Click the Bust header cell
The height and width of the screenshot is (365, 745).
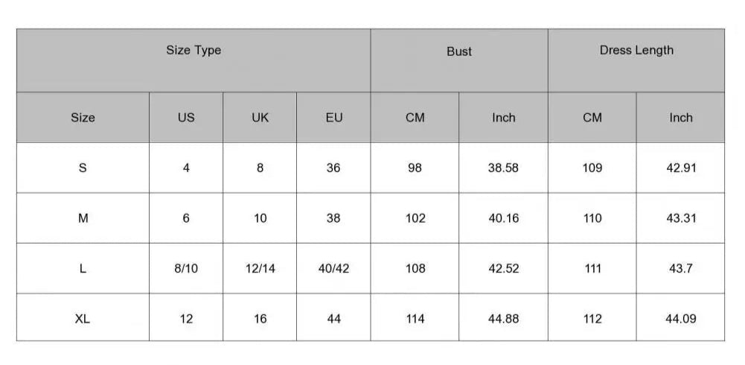pyautogui.click(x=459, y=51)
